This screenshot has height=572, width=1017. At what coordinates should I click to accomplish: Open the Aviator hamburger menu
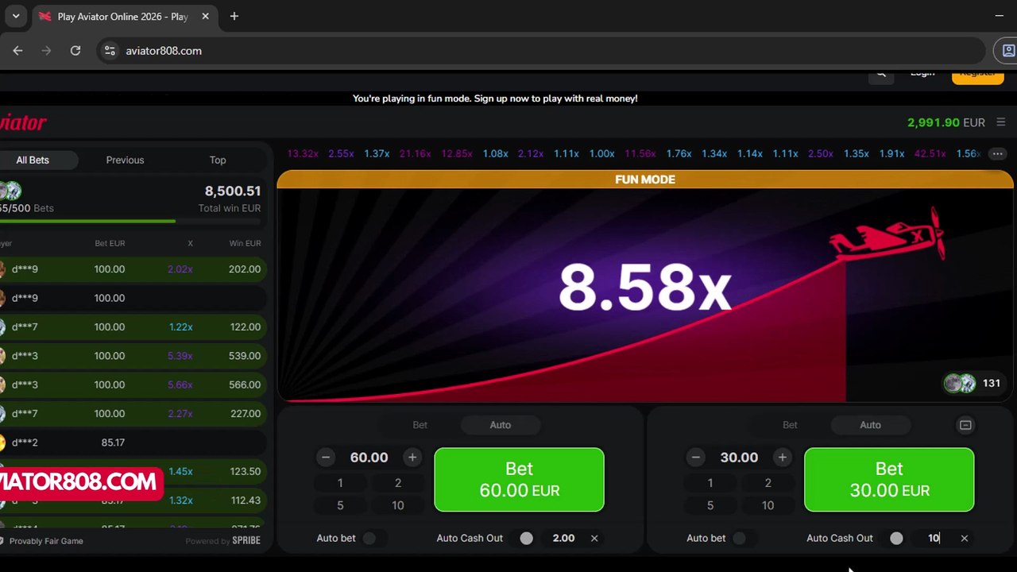[1000, 122]
